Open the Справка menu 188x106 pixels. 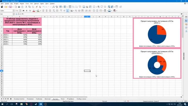[52, 4]
